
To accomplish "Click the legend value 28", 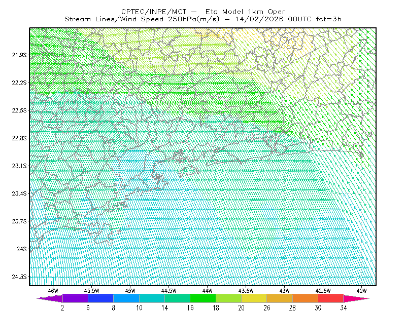I will point(292,308).
